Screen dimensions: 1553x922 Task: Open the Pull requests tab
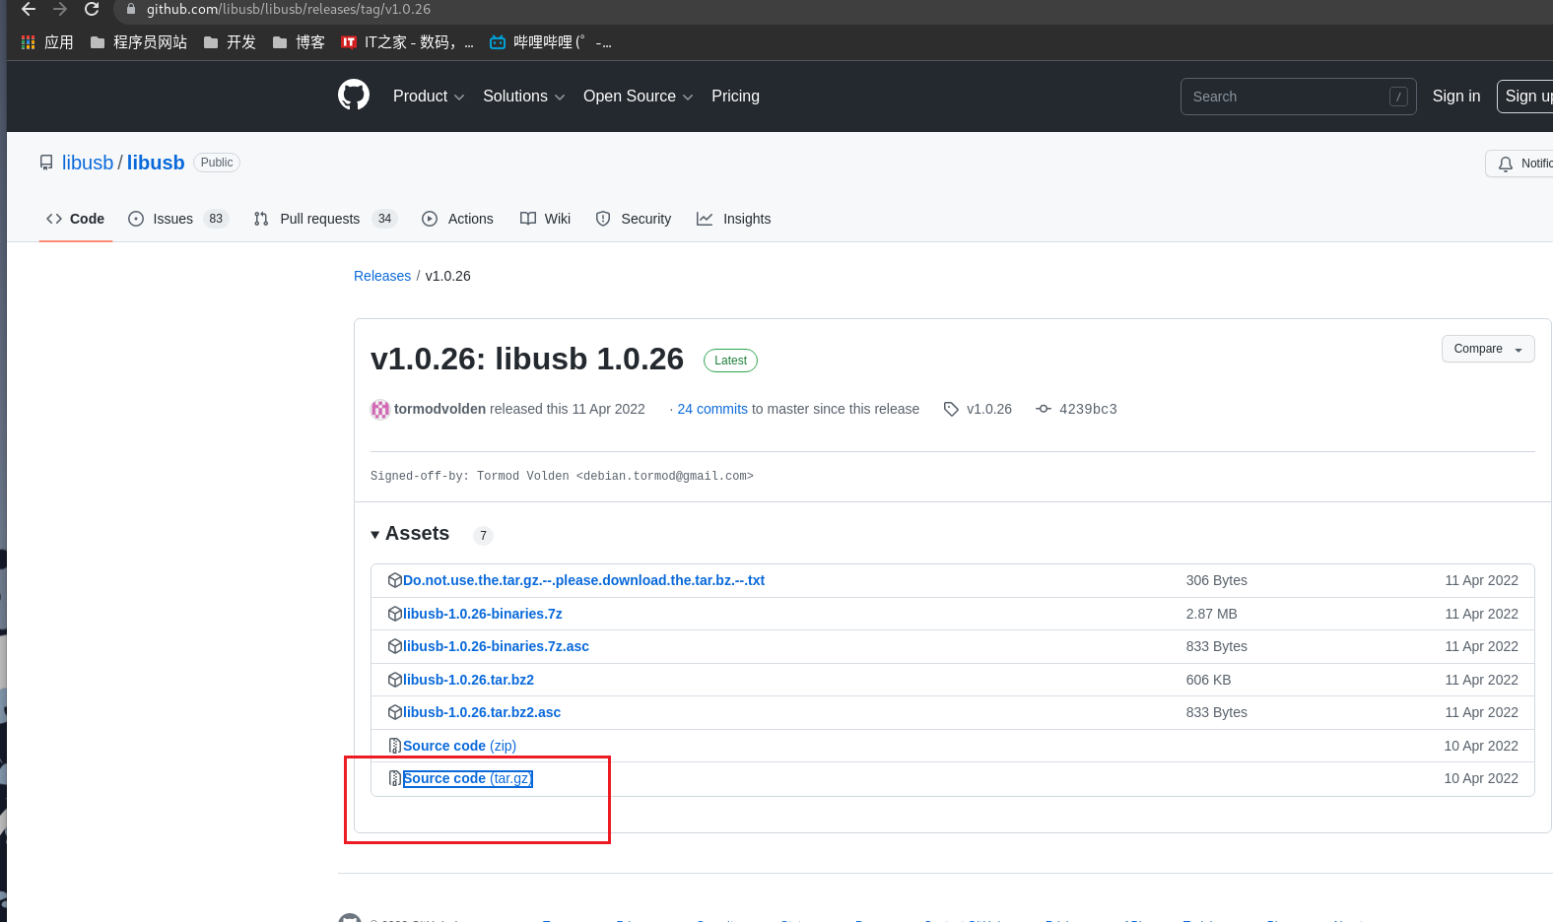click(325, 219)
